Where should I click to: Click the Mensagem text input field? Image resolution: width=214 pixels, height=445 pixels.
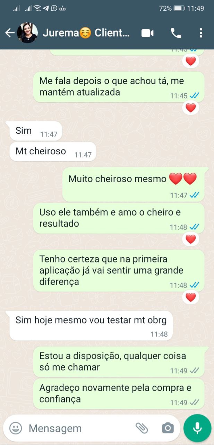click(78, 428)
